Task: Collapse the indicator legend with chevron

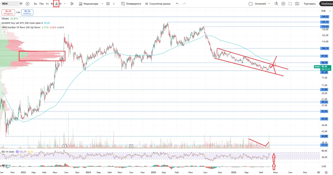Action: coord(4,32)
